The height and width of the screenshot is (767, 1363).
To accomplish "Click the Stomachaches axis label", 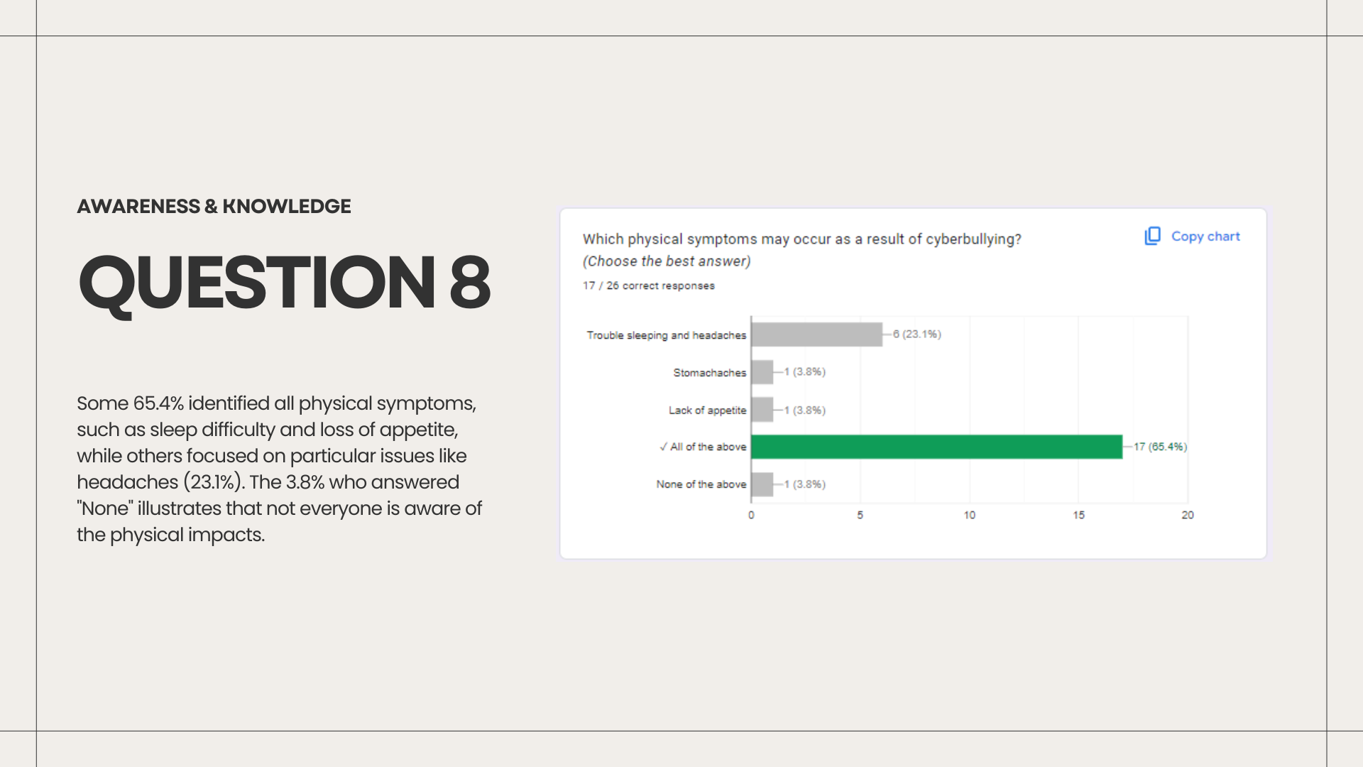I will [710, 373].
